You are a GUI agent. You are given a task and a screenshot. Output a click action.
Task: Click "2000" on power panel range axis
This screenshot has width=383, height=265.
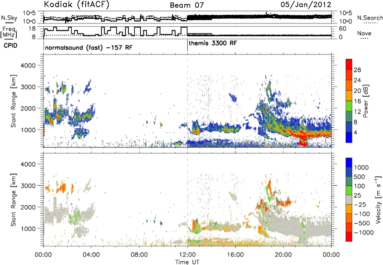pos(28,108)
